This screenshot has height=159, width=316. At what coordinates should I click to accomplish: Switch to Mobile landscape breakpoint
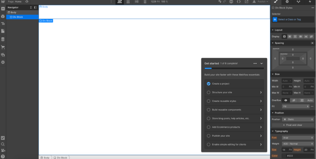click(136, 2)
